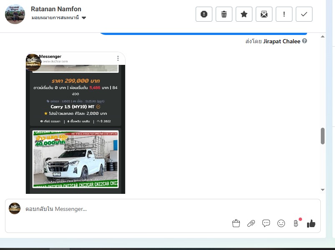Screen dimensions: 335x250
Task: Click the Carry 1.5 (MY19) MT title
Action: [73, 106]
